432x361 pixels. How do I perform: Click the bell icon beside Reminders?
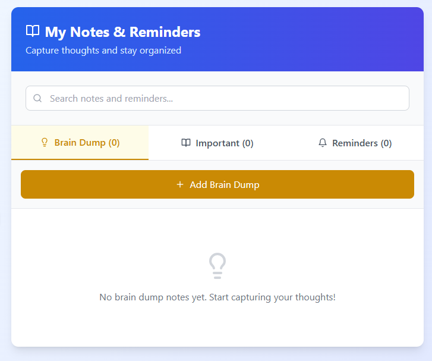tap(323, 143)
